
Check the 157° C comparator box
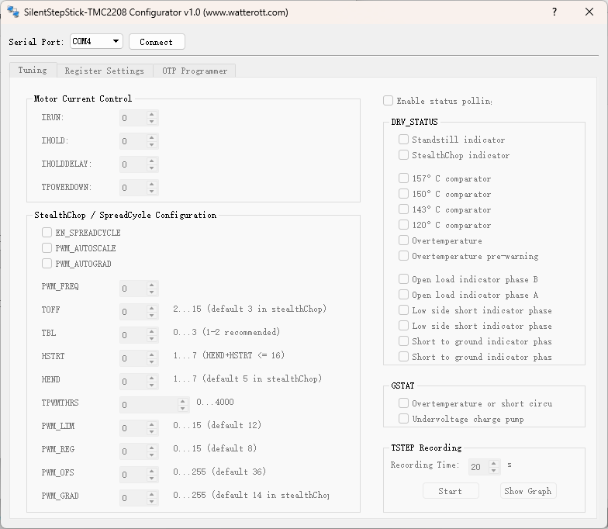pos(403,178)
